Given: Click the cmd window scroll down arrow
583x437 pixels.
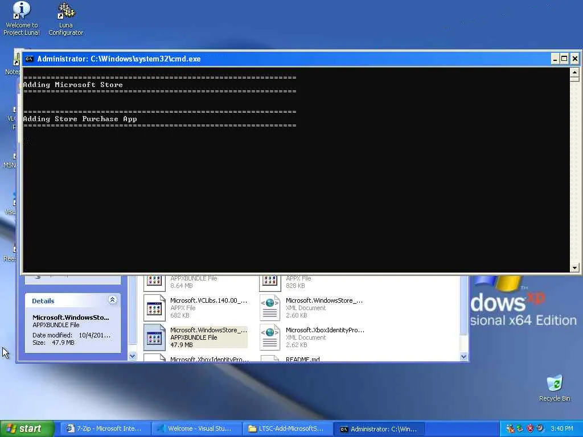Looking at the screenshot, I should (574, 267).
